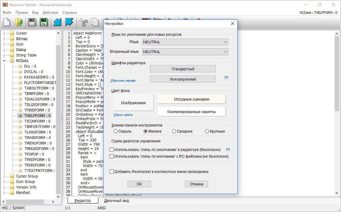Expand the Icon tree node

4,44
